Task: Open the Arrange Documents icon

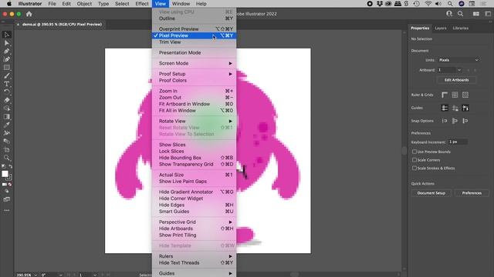Action: (476, 14)
